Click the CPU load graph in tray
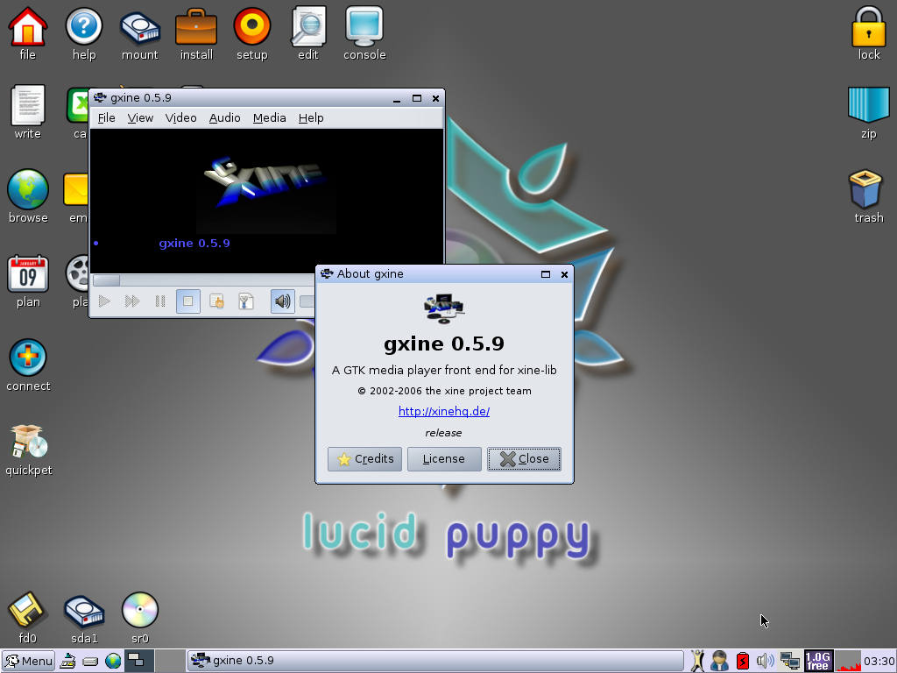This screenshot has height=673, width=897. pos(847,661)
